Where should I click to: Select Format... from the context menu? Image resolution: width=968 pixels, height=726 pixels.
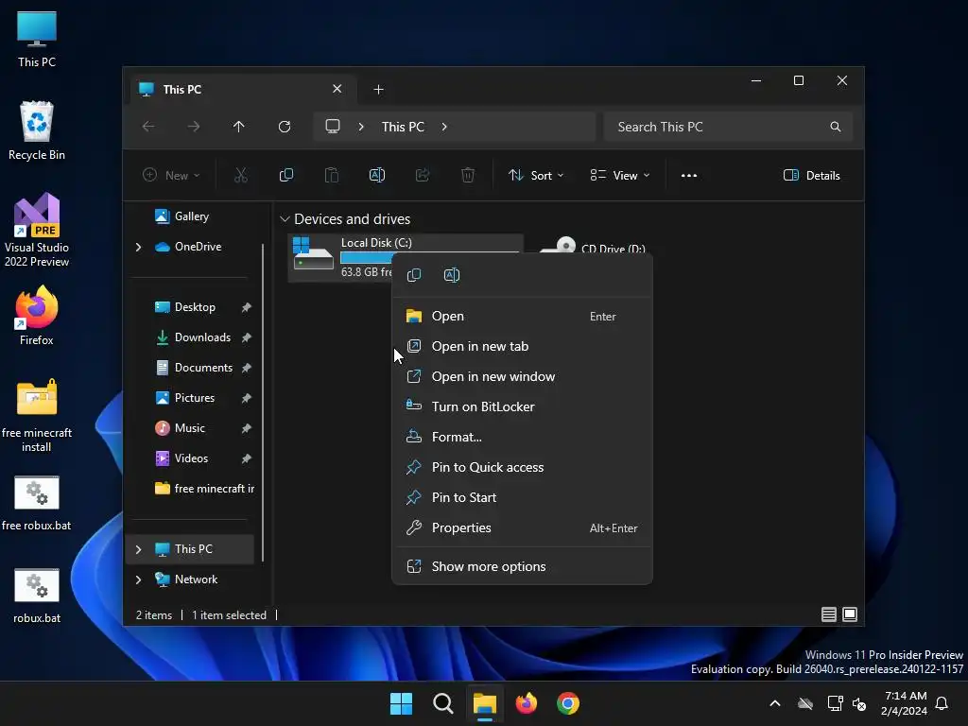pos(522,437)
